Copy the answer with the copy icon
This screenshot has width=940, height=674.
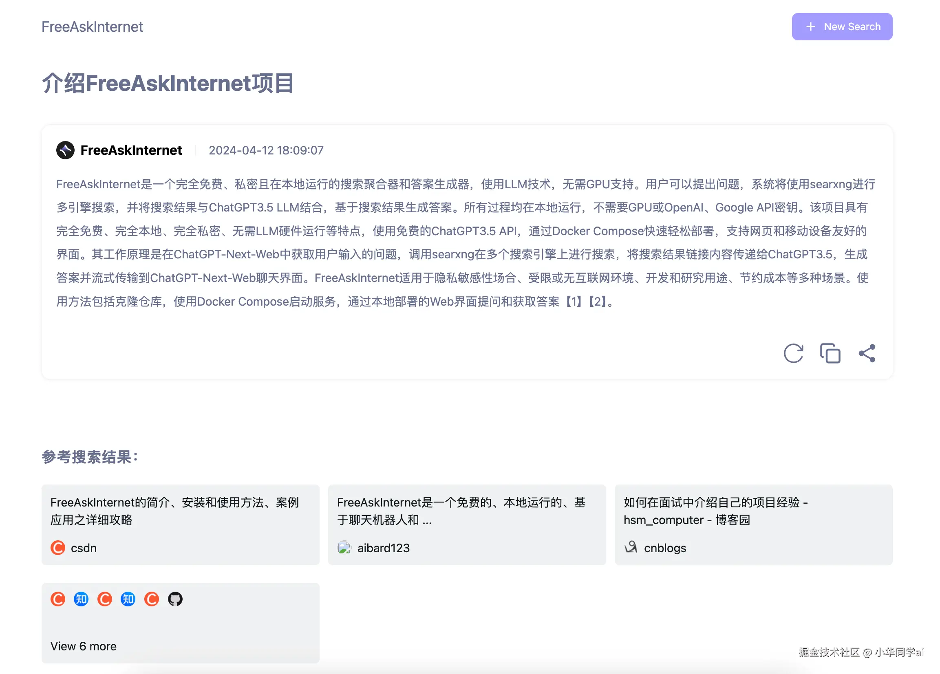pos(830,353)
